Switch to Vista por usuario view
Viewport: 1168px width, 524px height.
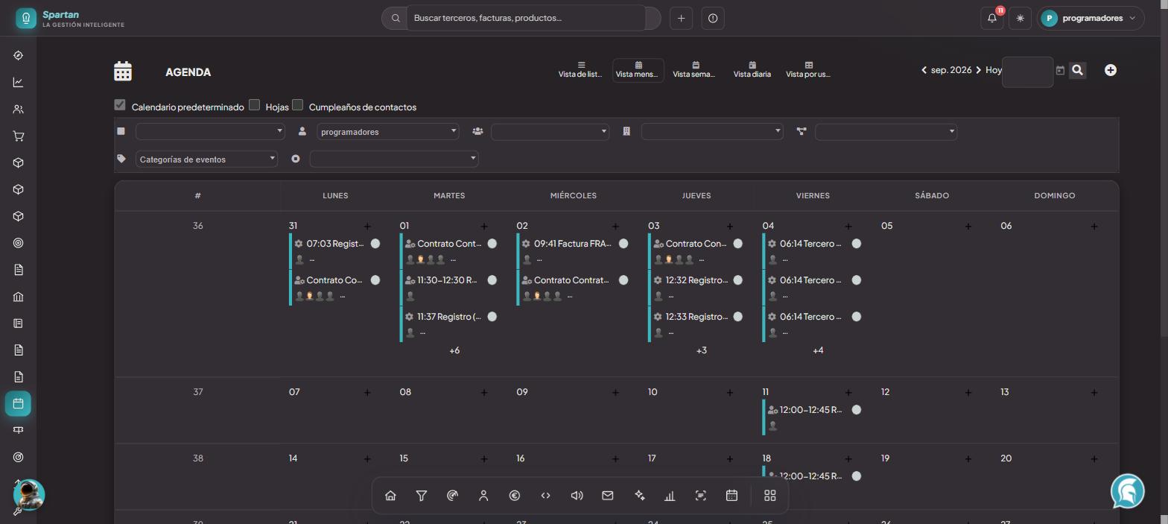tap(808, 70)
